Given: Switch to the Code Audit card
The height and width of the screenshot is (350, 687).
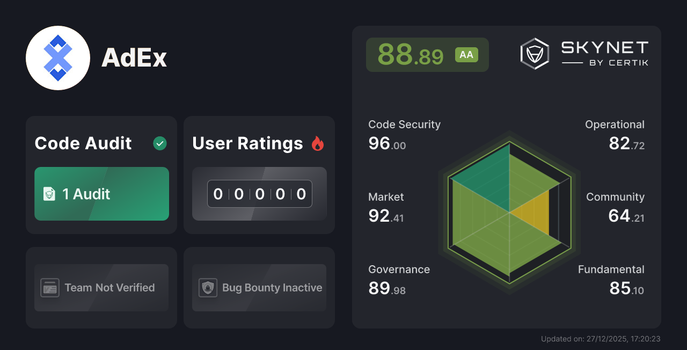Looking at the screenshot, I should pyautogui.click(x=101, y=174).
